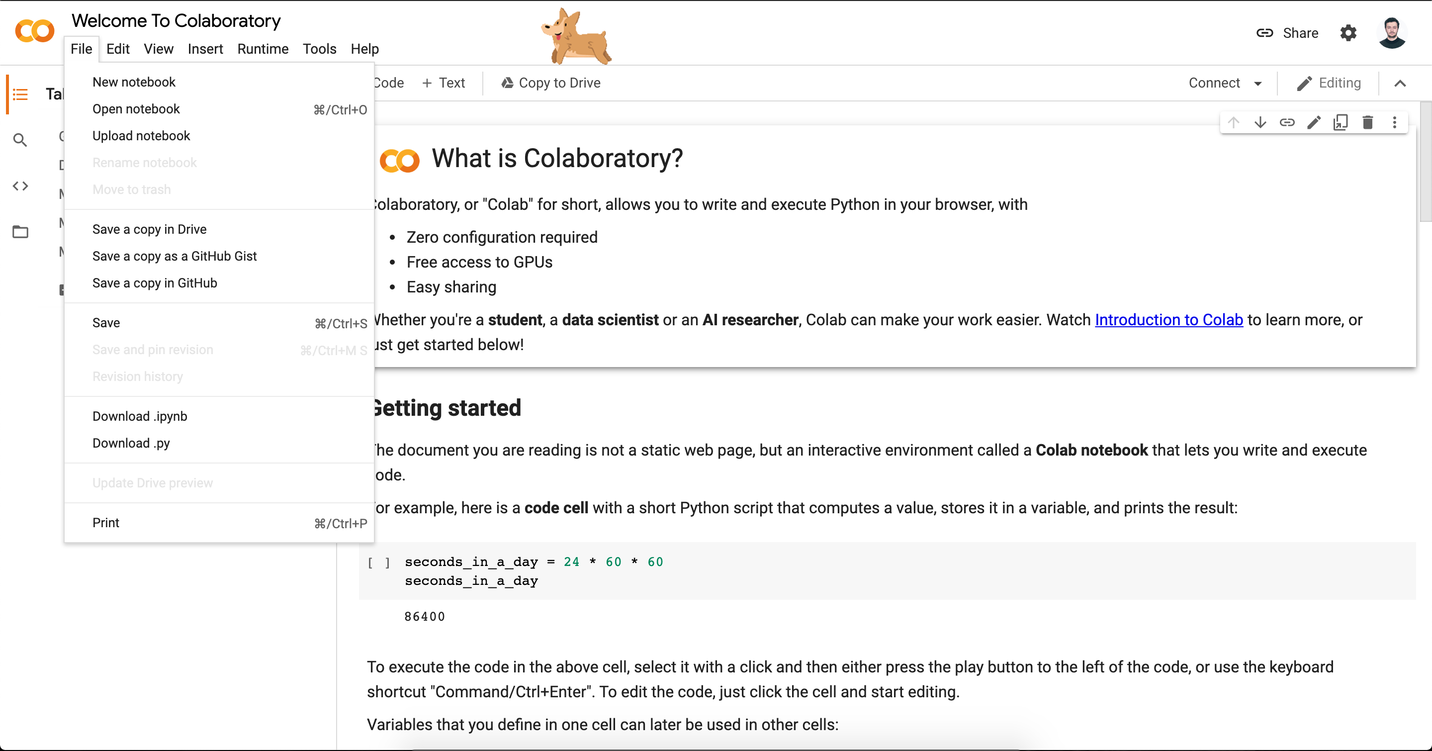Select Download .ipynb menu item
This screenshot has width=1432, height=751.
coord(140,416)
